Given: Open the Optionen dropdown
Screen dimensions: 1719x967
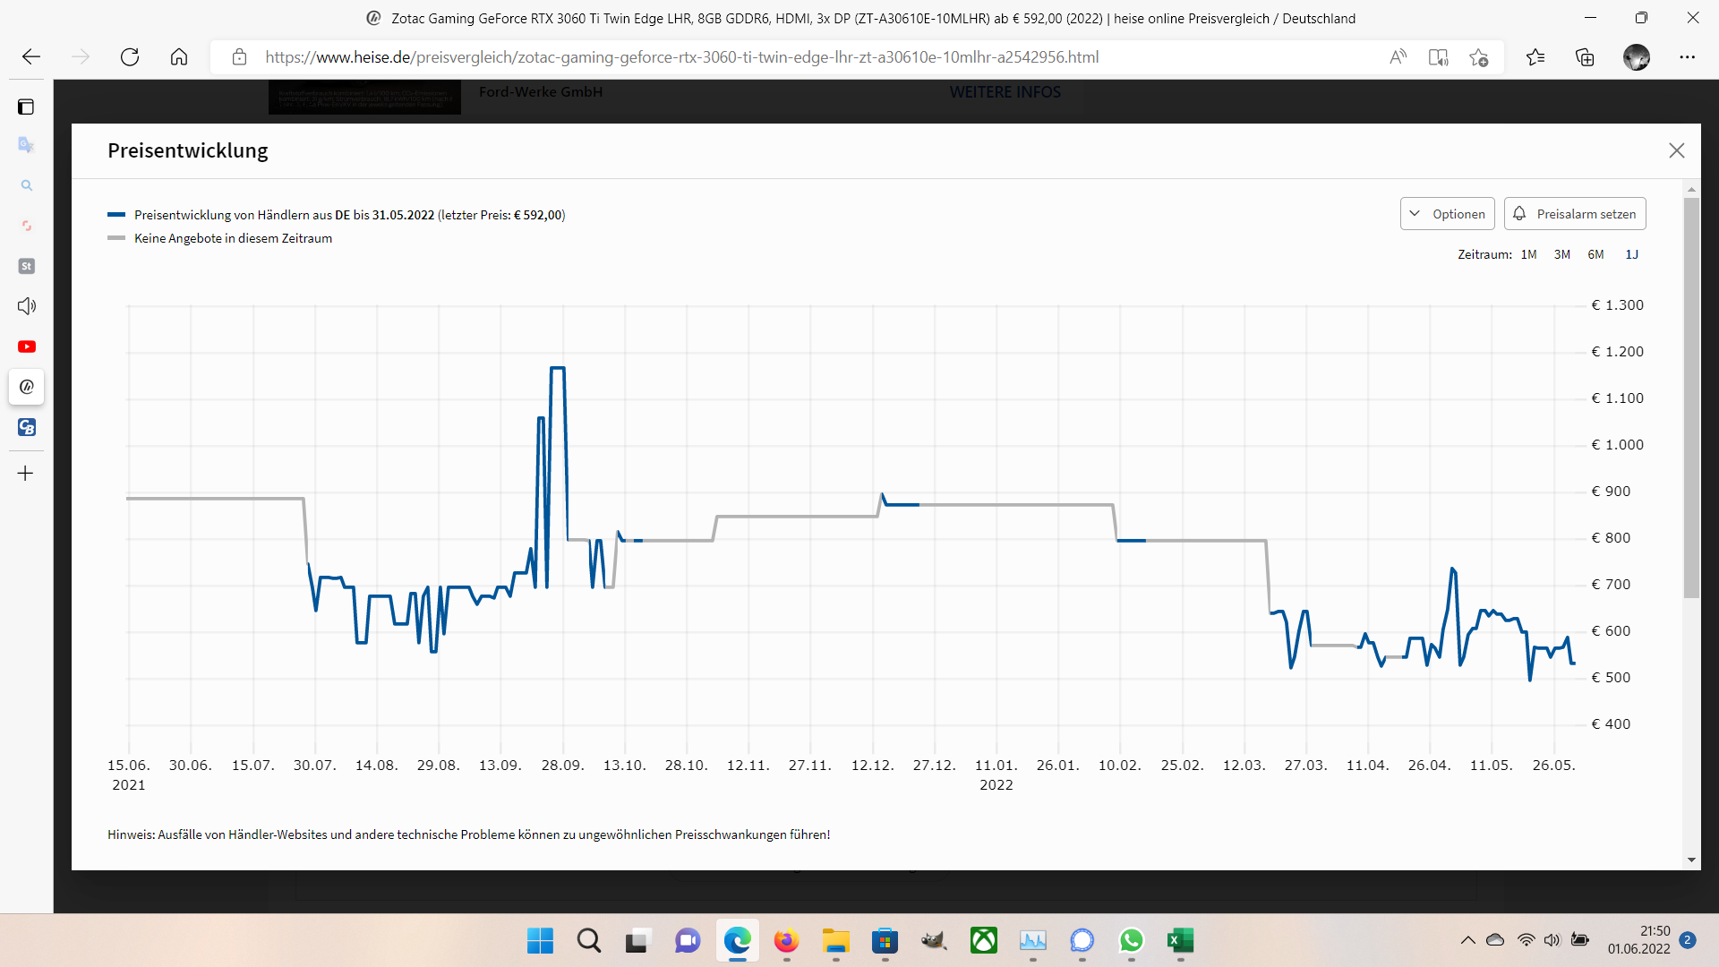Looking at the screenshot, I should (x=1447, y=214).
